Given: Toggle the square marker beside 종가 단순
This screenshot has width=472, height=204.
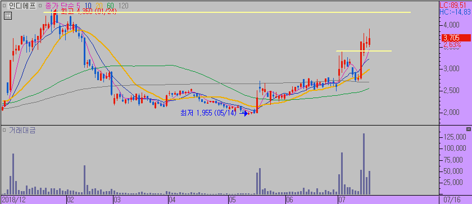Looking at the screenshot, I should pyautogui.click(x=40, y=6).
